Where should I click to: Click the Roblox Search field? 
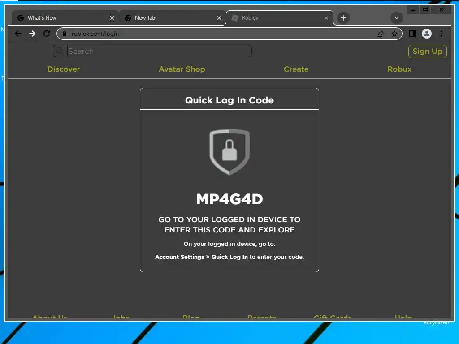click(159, 51)
